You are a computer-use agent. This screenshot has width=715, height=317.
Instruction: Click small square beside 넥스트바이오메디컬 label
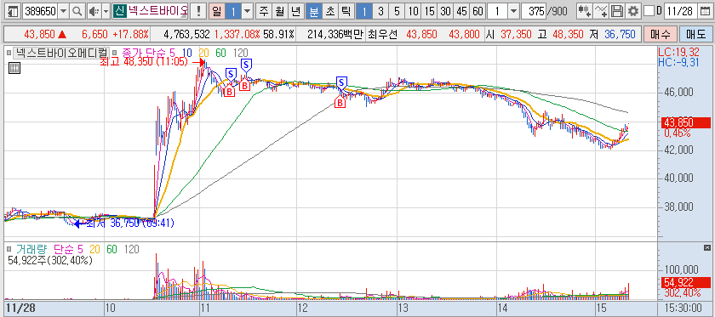(9, 53)
